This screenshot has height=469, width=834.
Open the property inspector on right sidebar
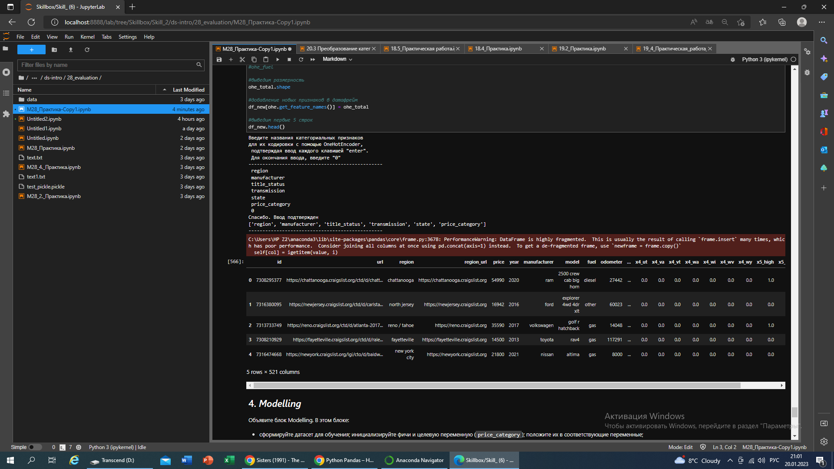pos(807,52)
